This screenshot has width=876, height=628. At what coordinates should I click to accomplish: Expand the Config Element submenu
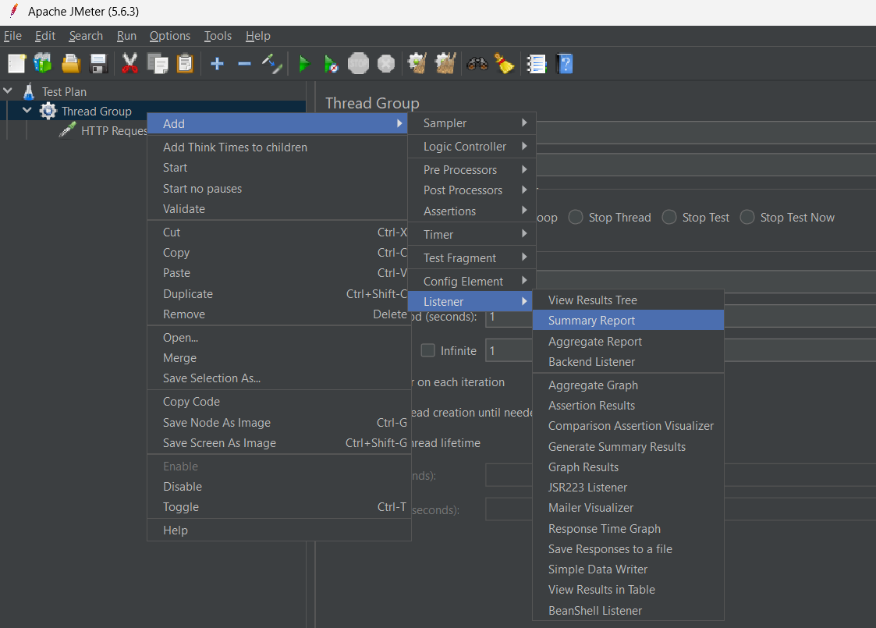(x=472, y=282)
